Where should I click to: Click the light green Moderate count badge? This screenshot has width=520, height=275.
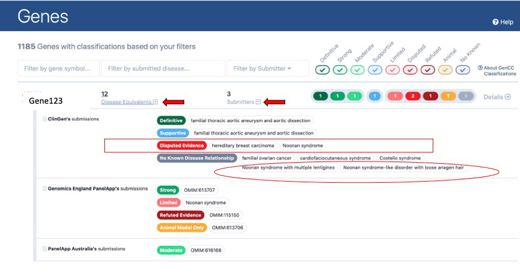[x=355, y=96]
